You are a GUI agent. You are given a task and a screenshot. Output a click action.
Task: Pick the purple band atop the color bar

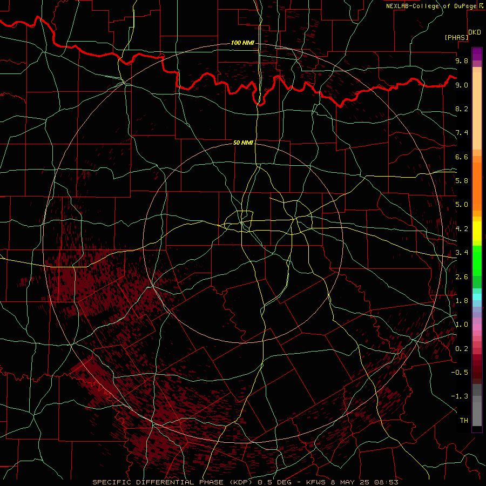coord(477,54)
